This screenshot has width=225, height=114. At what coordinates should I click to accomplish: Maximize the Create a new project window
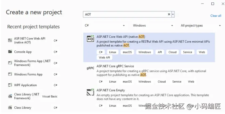[x=213, y=4]
